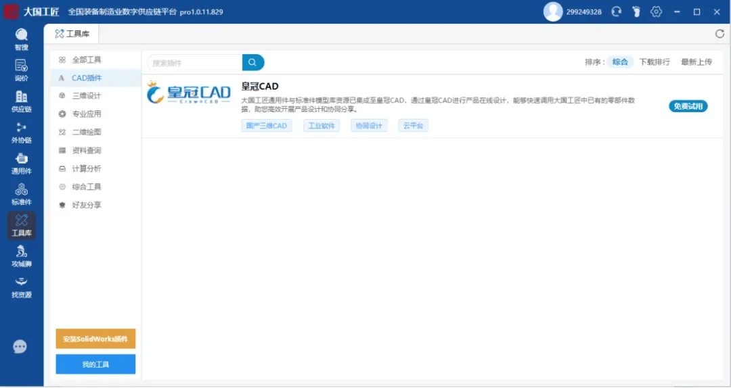Click the customer service headset icon

[616, 11]
